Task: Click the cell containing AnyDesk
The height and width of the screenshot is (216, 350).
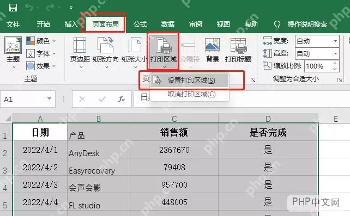Action: [x=99, y=150]
